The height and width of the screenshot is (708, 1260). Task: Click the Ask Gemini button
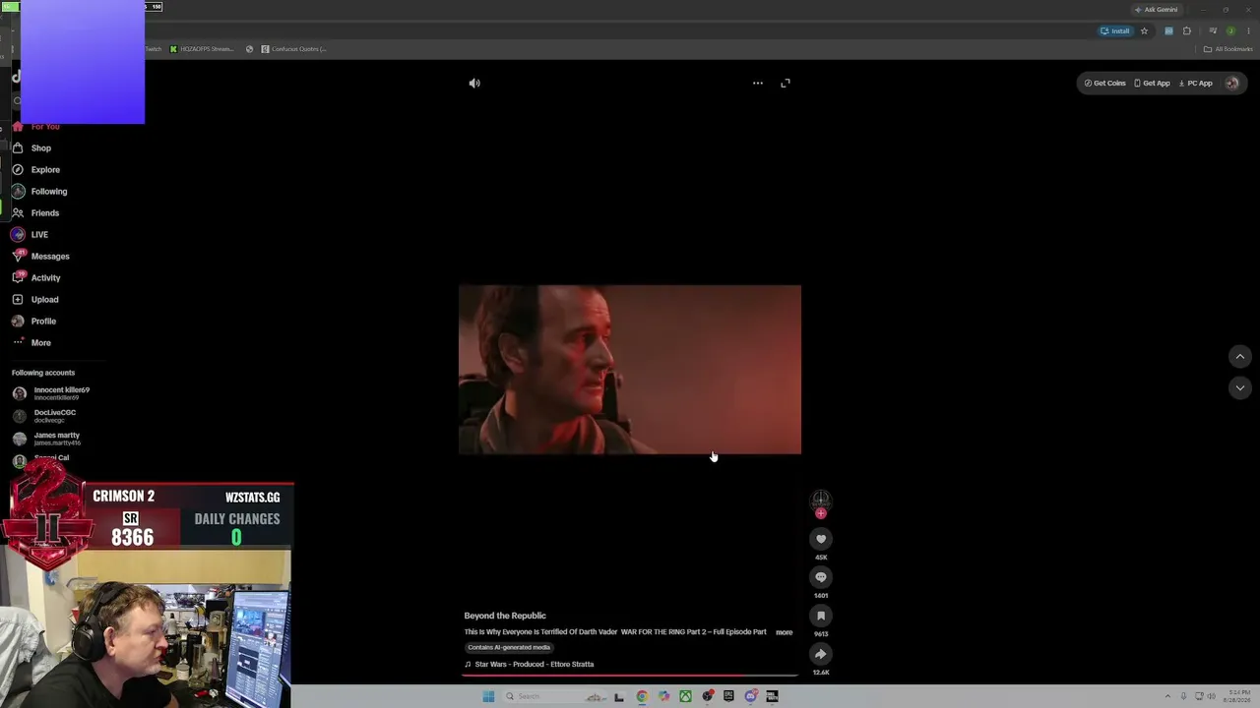[1156, 10]
